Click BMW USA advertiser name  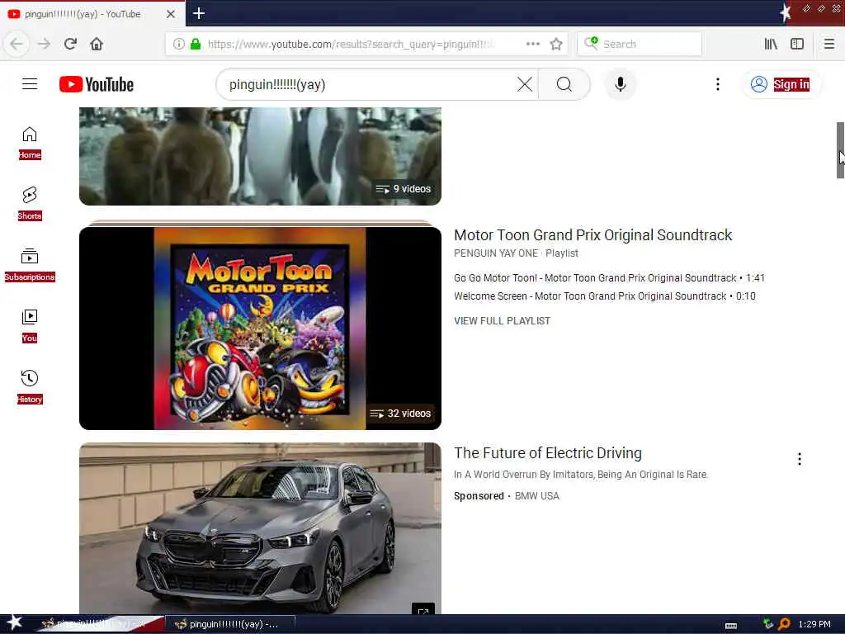point(536,496)
